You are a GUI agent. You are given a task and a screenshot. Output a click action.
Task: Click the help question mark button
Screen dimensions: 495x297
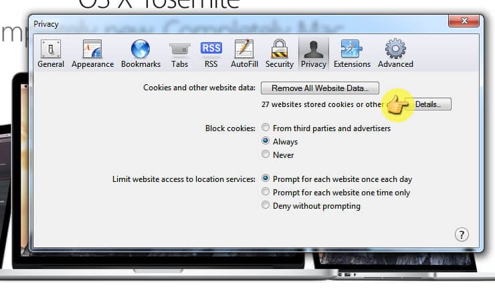tap(462, 235)
